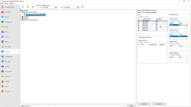
Task: Click the Поиск button
Action: click(x=131, y=106)
